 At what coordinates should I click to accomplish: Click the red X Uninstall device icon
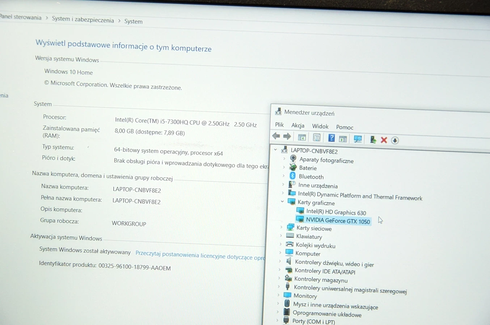click(x=384, y=140)
